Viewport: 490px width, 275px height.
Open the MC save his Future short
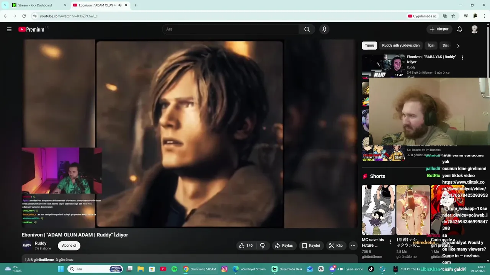379,210
